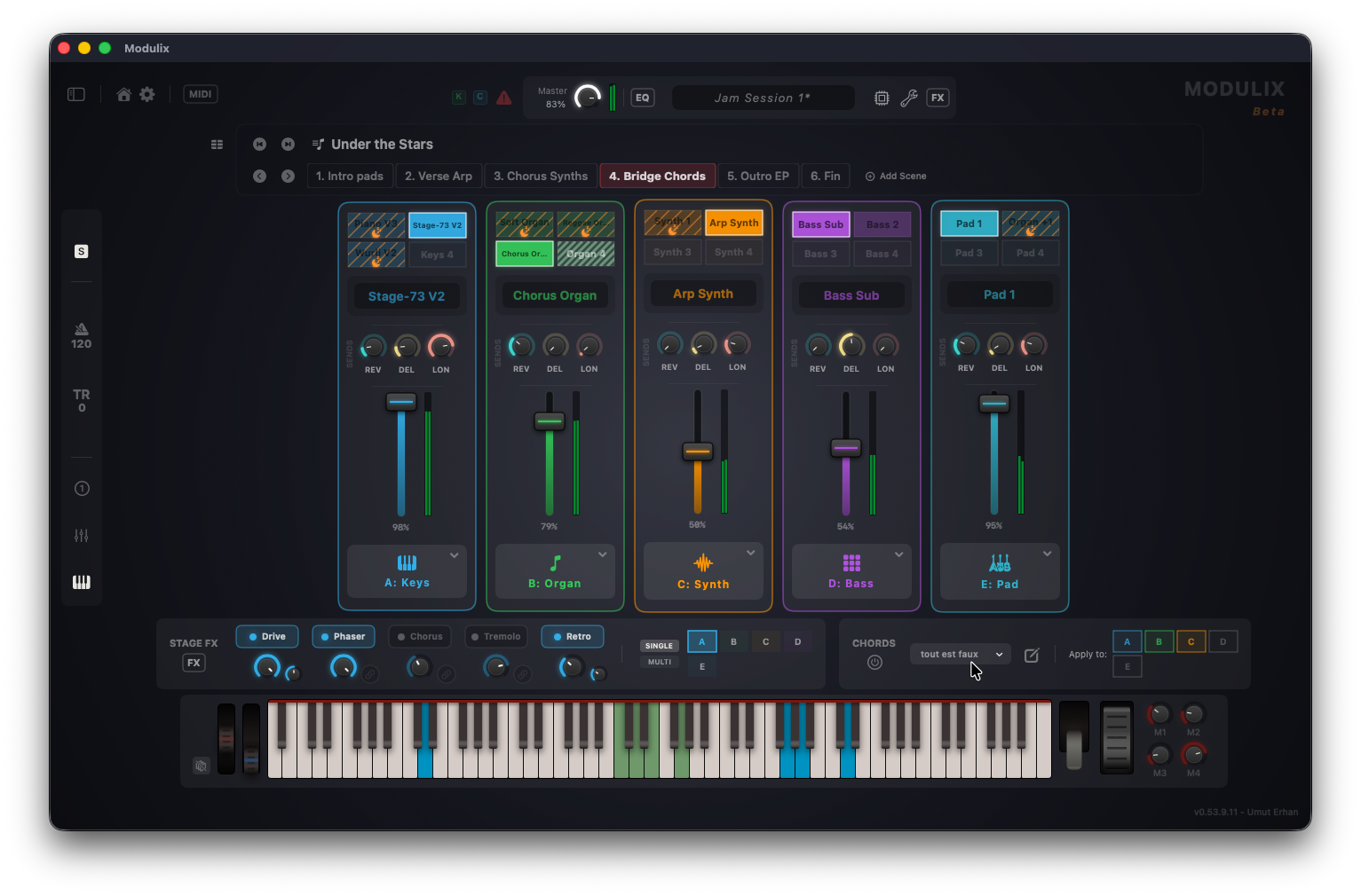Open settings with the gear icon
The width and height of the screenshot is (1361, 896).
coord(147,94)
